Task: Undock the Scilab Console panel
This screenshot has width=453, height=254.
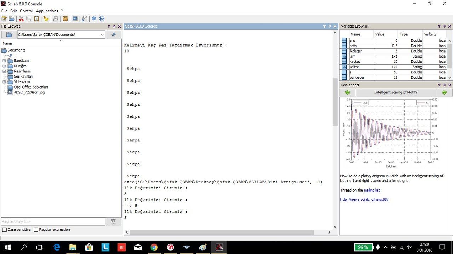Action: tap(330, 26)
